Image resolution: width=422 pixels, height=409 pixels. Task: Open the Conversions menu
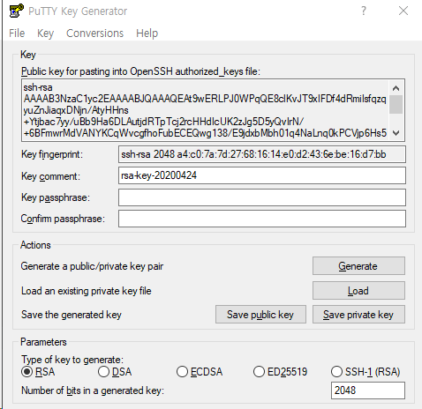(x=94, y=33)
